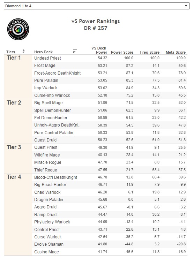This screenshot has height=260, width=193.
Task: Click the sort icon next to Hero Deck
Action: pos(75,51)
